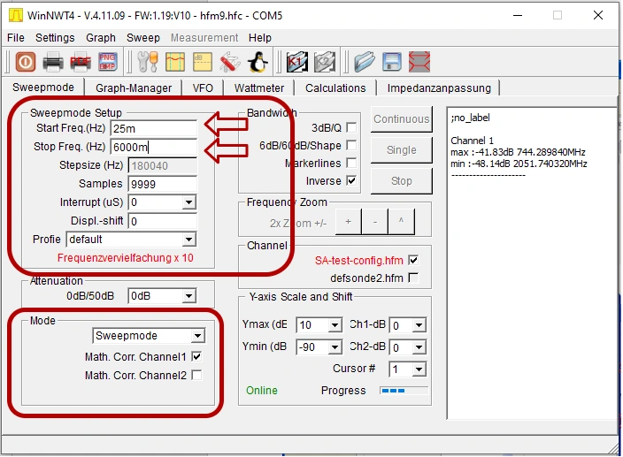Screen dimensions: 623x457
Task: Click the Stop button
Action: point(401,181)
